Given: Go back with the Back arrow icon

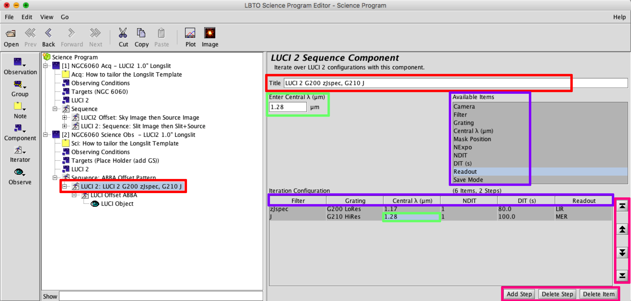Looking at the screenshot, I should click(48, 33).
